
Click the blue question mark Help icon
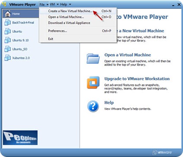(93, 106)
